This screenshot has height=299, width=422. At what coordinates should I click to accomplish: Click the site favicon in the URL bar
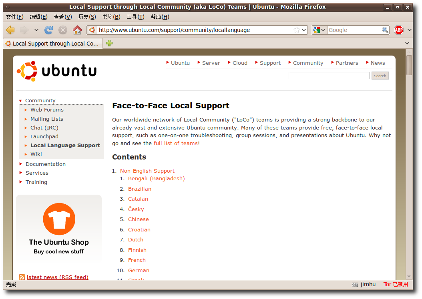(x=92, y=30)
